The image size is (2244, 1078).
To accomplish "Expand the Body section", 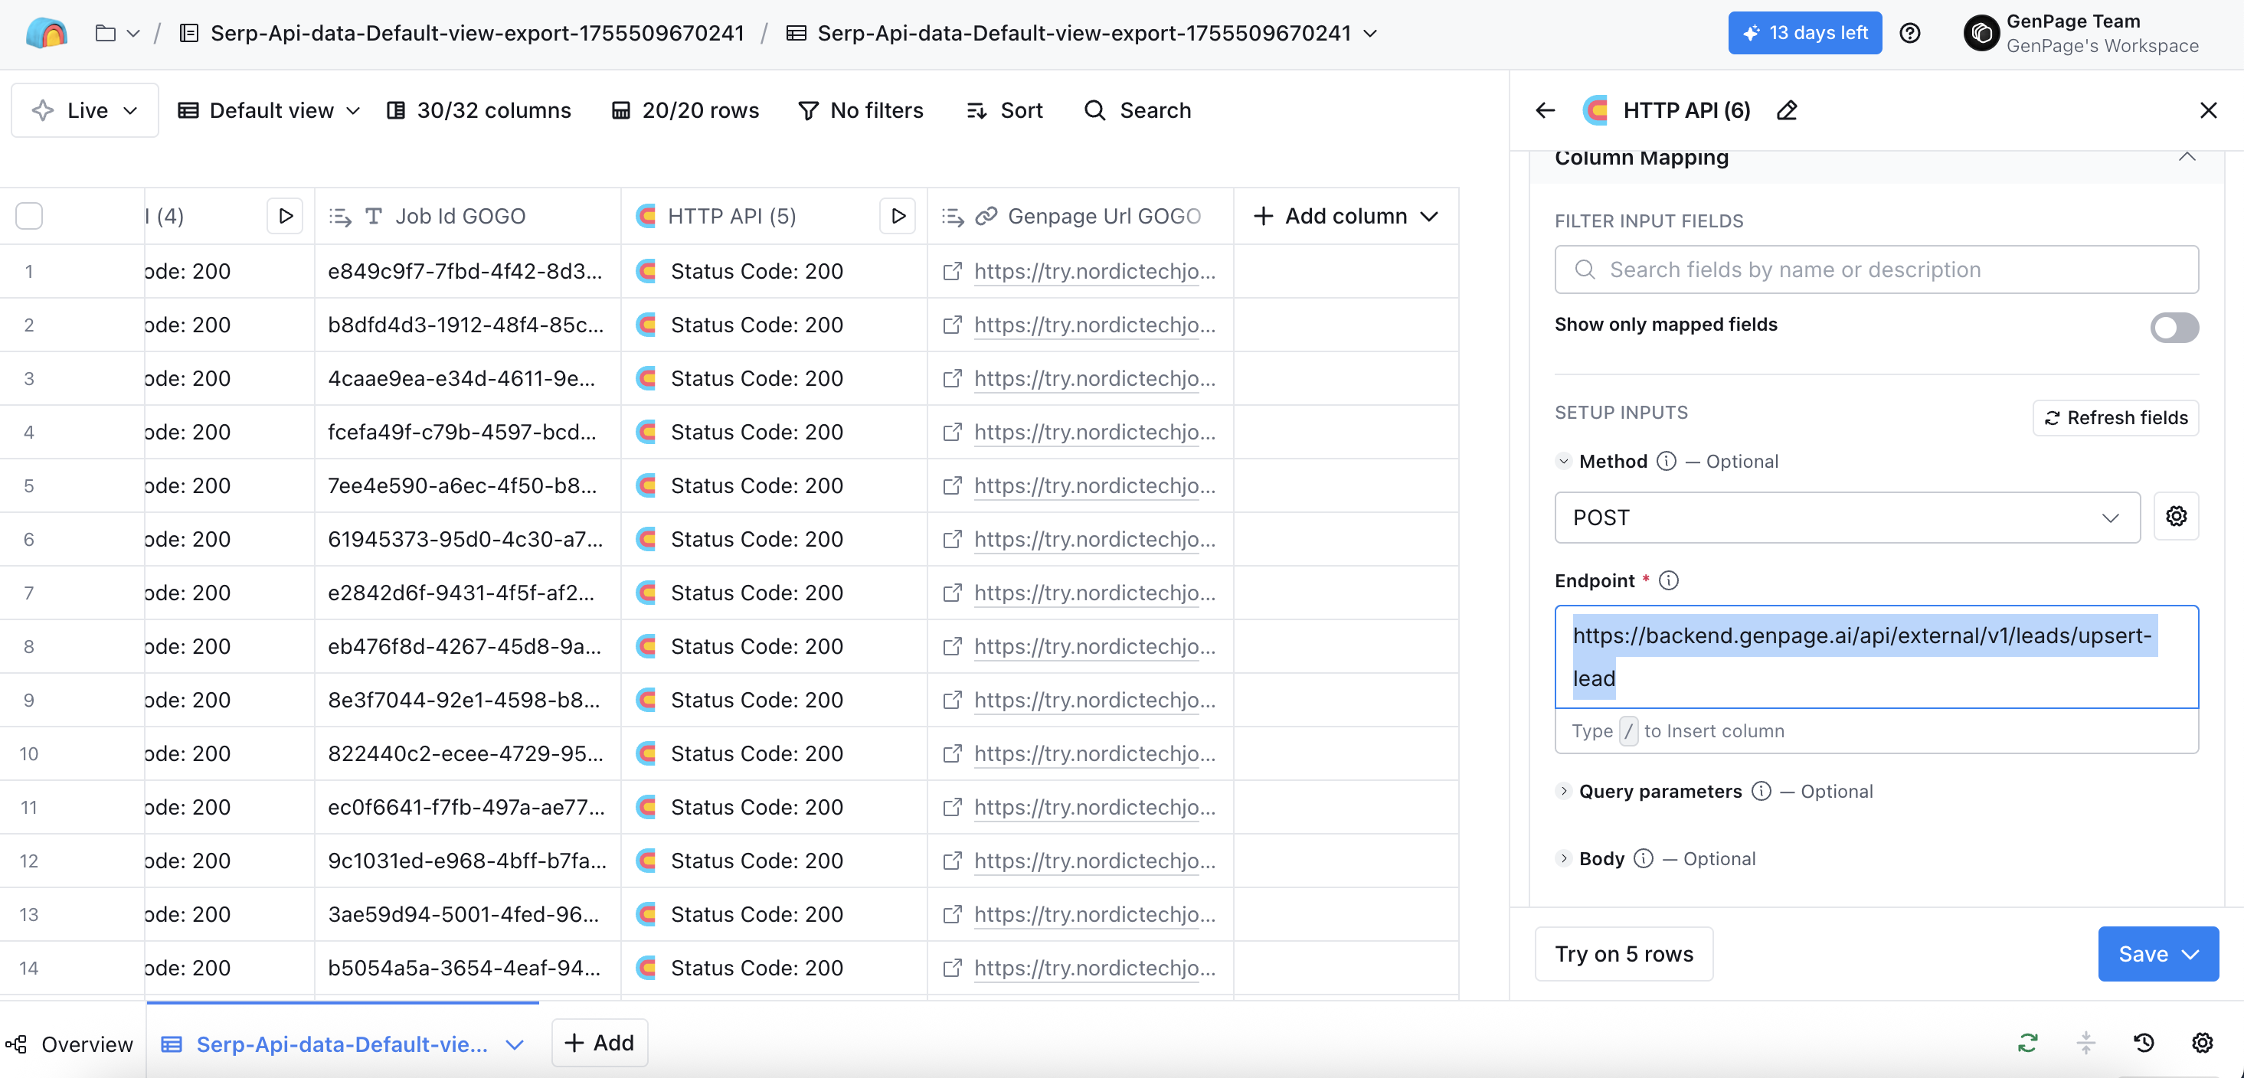I will coord(1563,858).
